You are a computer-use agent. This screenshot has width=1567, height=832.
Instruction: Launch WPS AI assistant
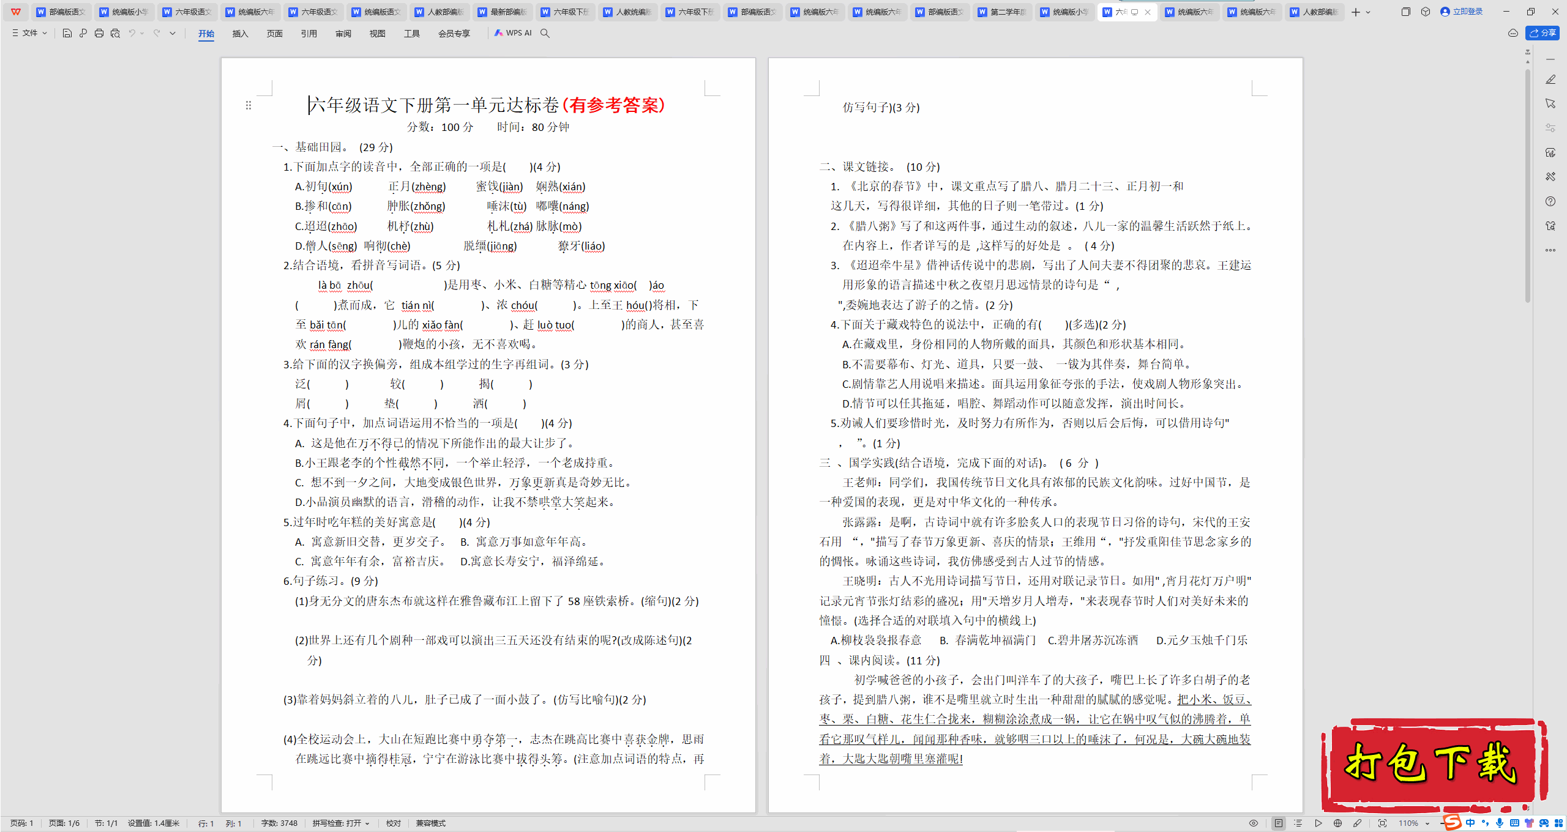[513, 33]
